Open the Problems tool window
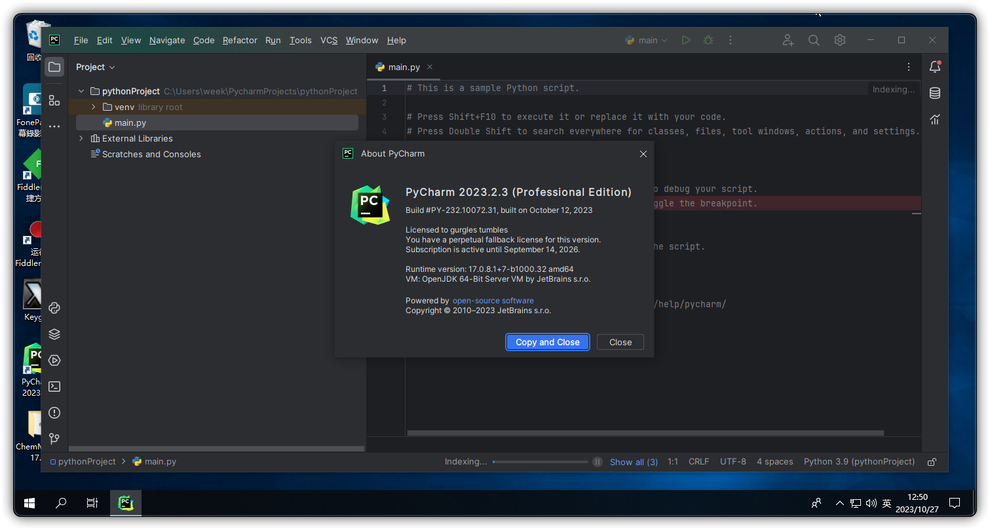This screenshot has width=990, height=530. point(54,412)
